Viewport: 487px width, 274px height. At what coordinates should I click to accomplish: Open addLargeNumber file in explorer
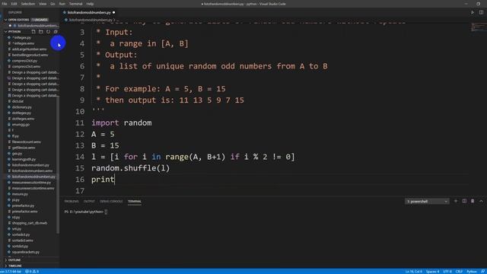(29, 49)
